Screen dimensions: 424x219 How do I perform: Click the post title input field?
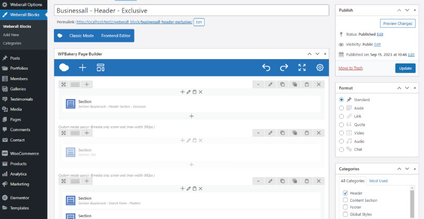point(191,10)
